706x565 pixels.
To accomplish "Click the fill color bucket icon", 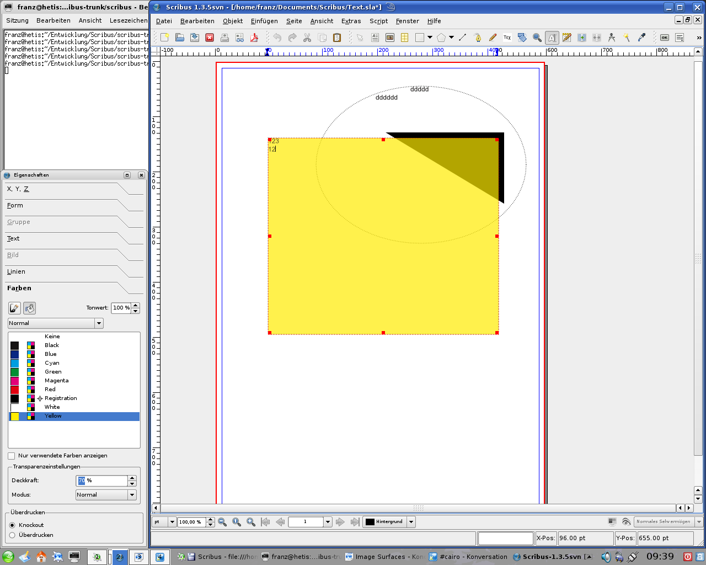I will [x=29, y=308].
